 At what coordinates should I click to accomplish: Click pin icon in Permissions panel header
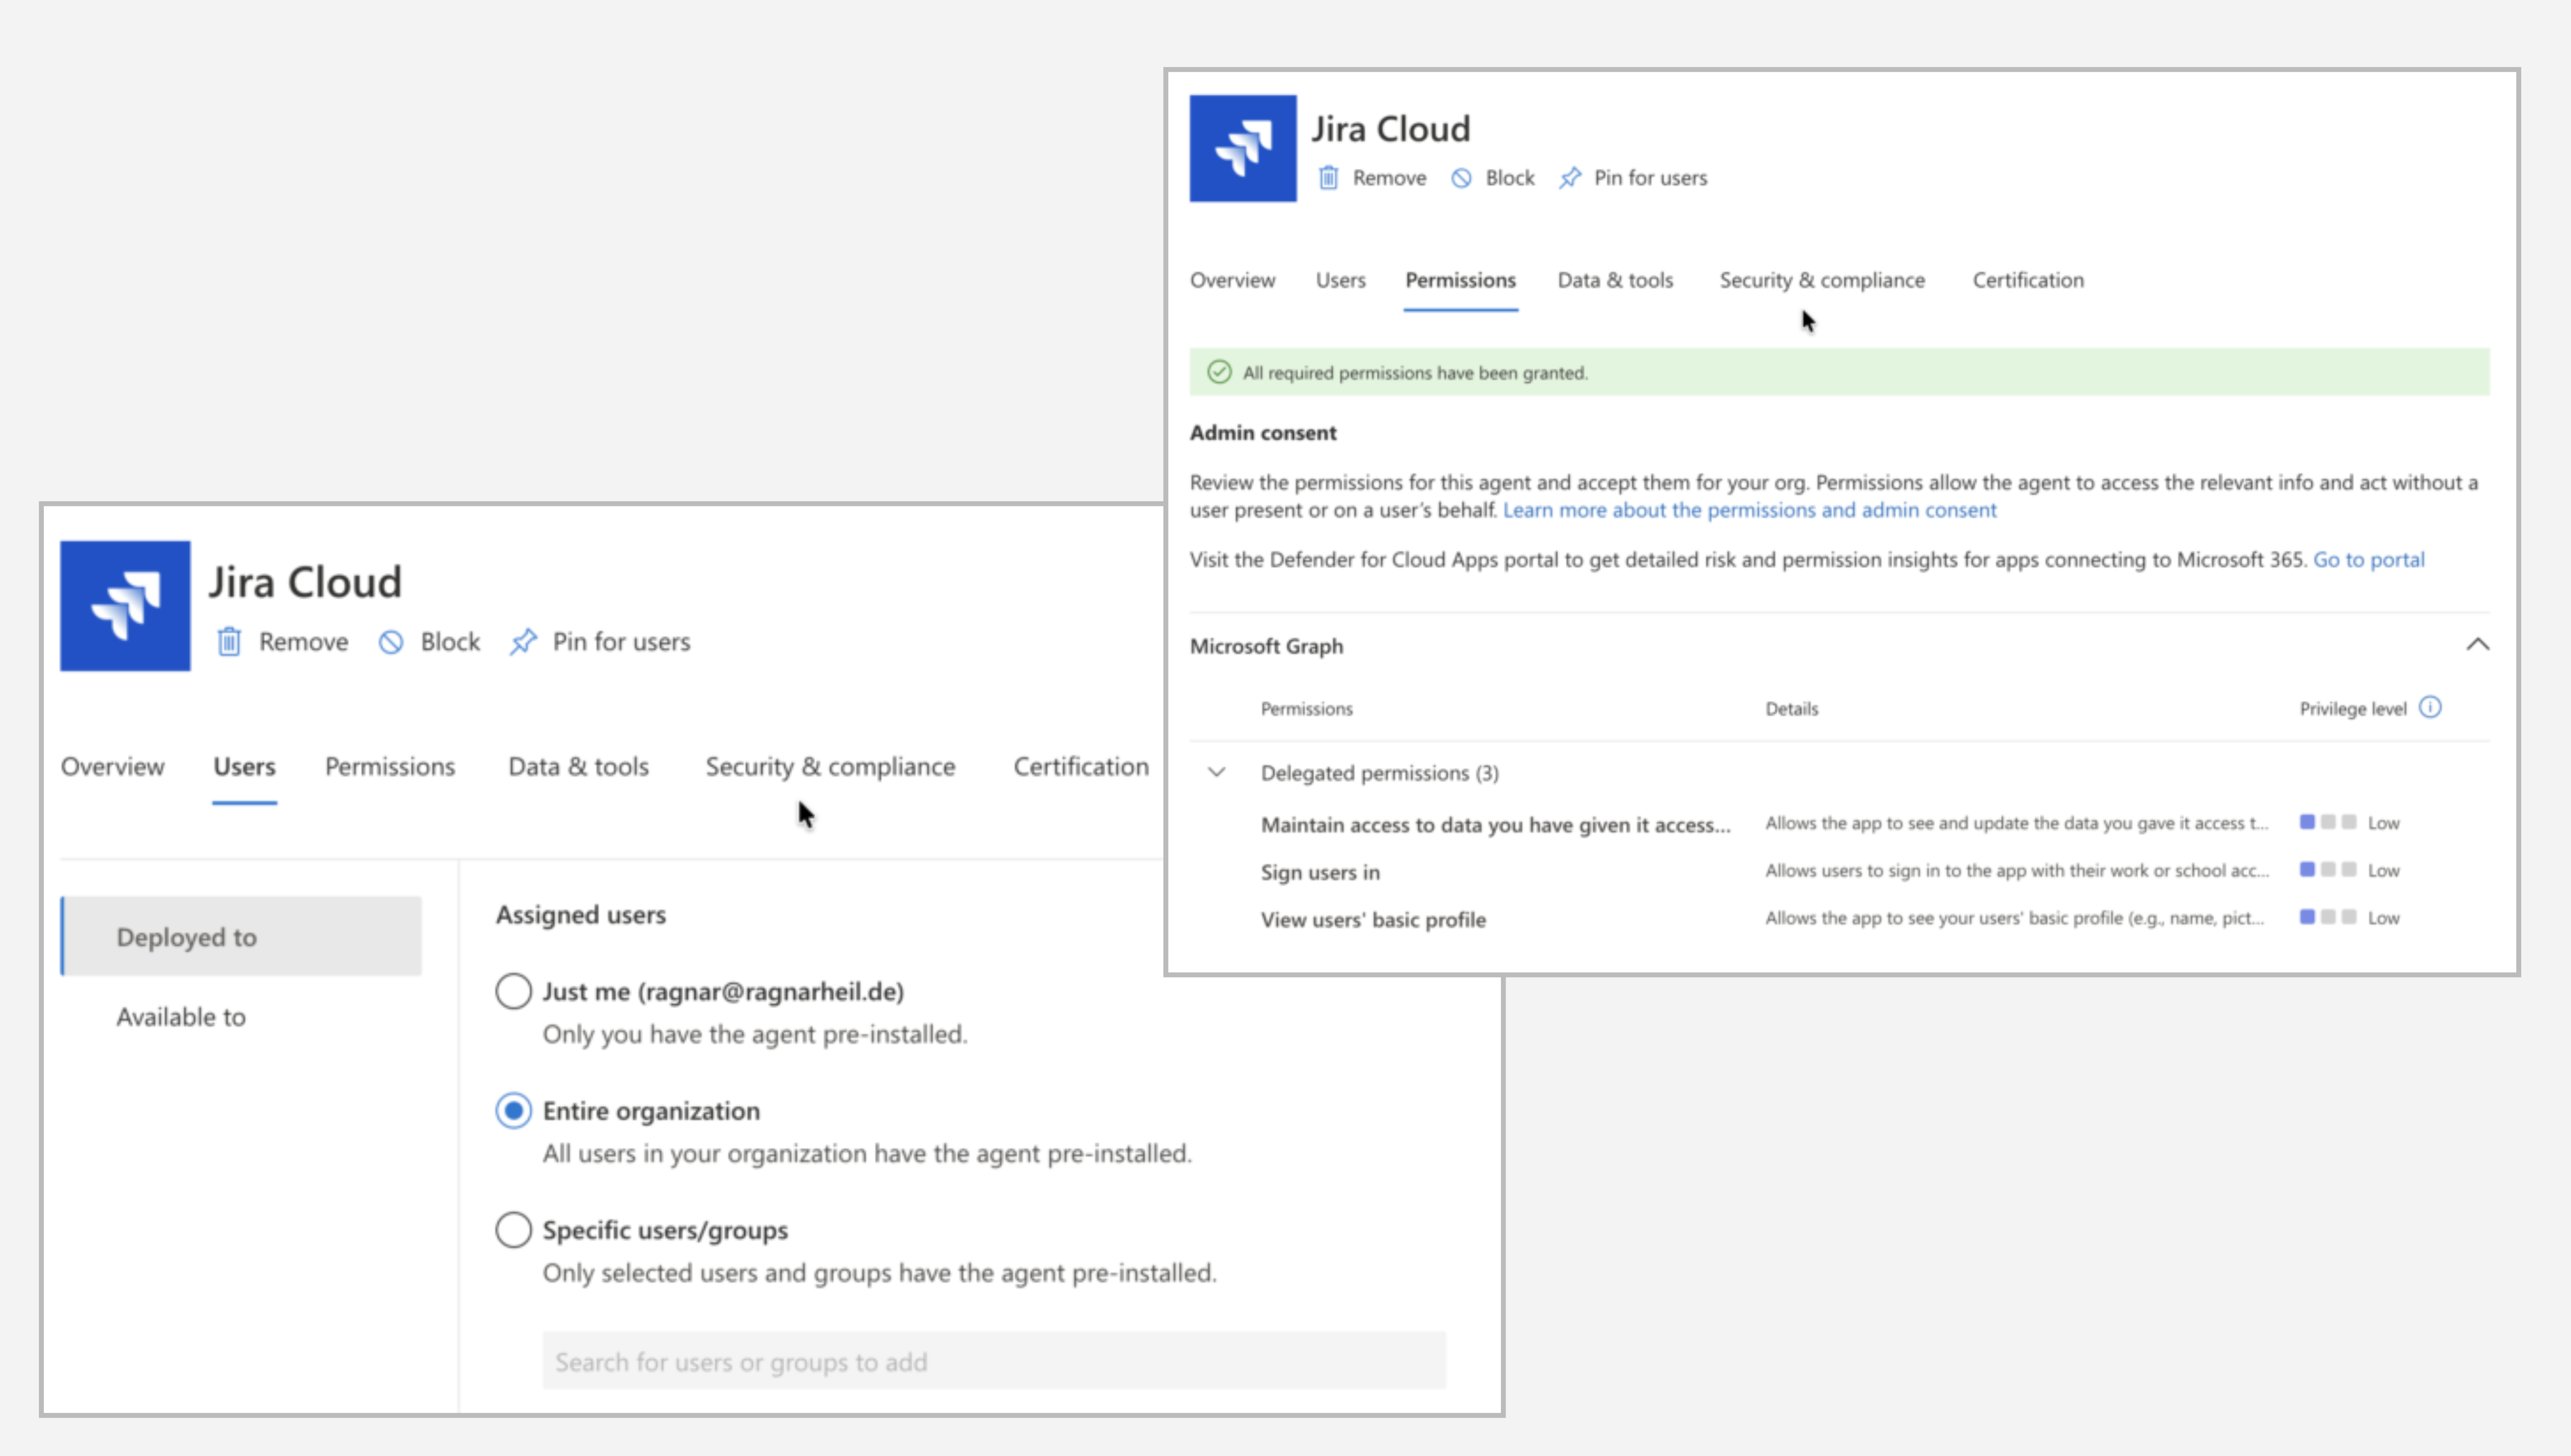tap(1570, 178)
